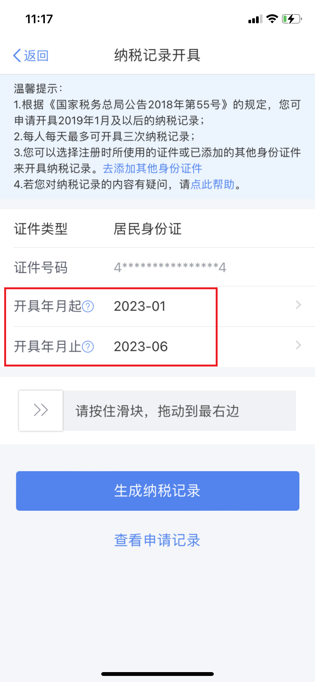Expand the 开具年月起 row chevron
Viewport: 315px width, 682px height.
click(299, 305)
